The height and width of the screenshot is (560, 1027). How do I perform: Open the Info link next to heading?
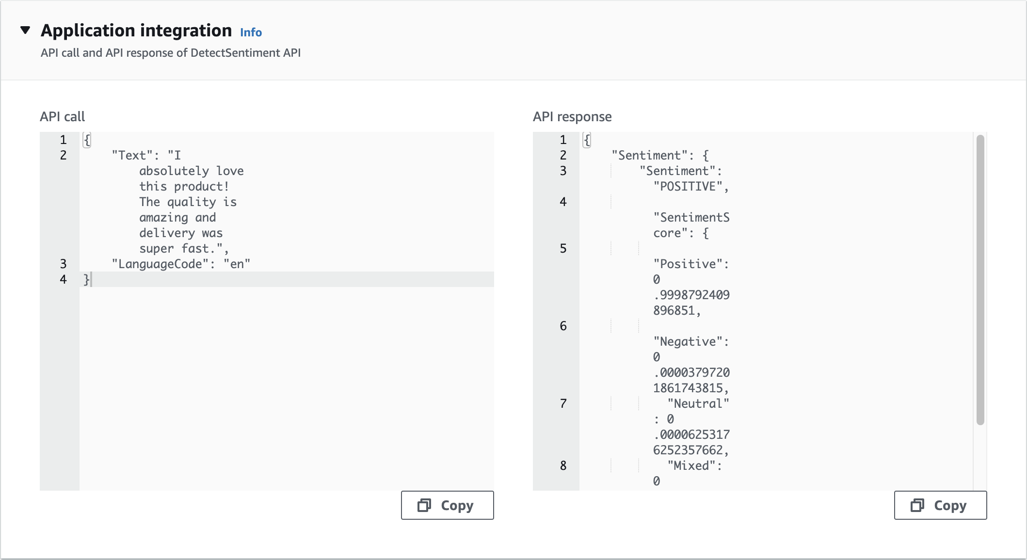click(251, 32)
